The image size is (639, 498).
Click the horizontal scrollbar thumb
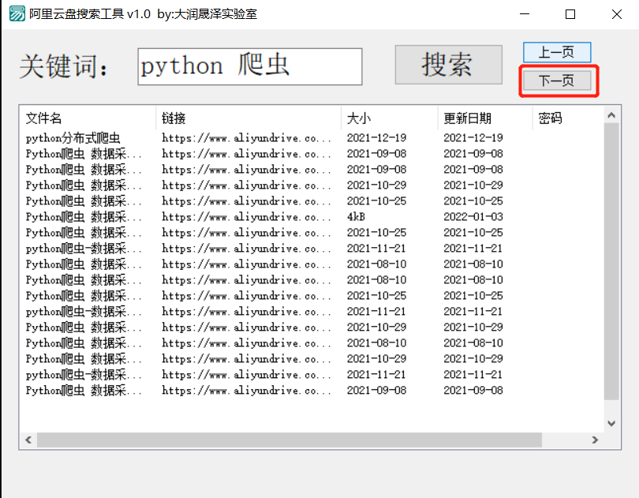coord(290,440)
